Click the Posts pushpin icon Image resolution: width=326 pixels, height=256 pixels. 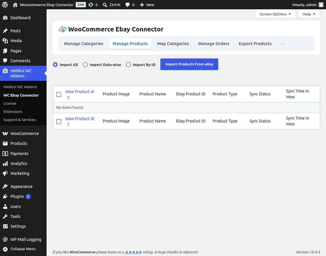click(5, 31)
